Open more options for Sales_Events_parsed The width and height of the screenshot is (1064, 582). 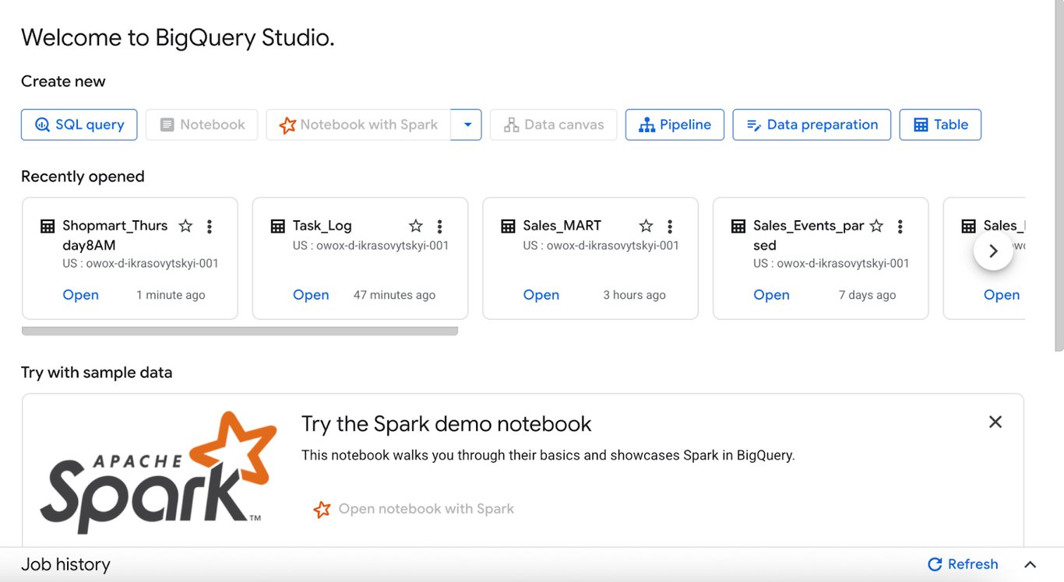900,226
